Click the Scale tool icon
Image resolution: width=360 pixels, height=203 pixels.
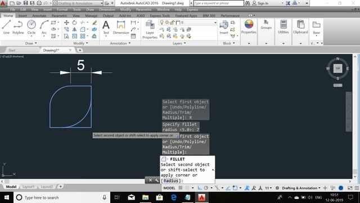tap(74, 36)
